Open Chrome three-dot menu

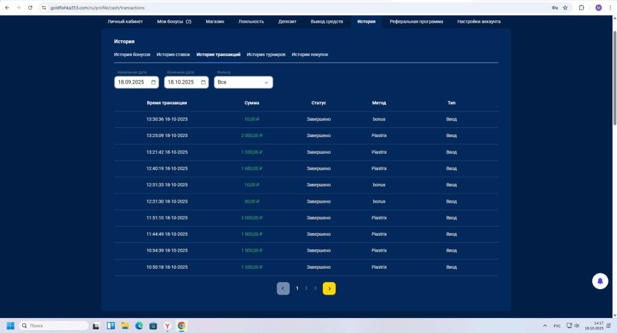pos(610,7)
